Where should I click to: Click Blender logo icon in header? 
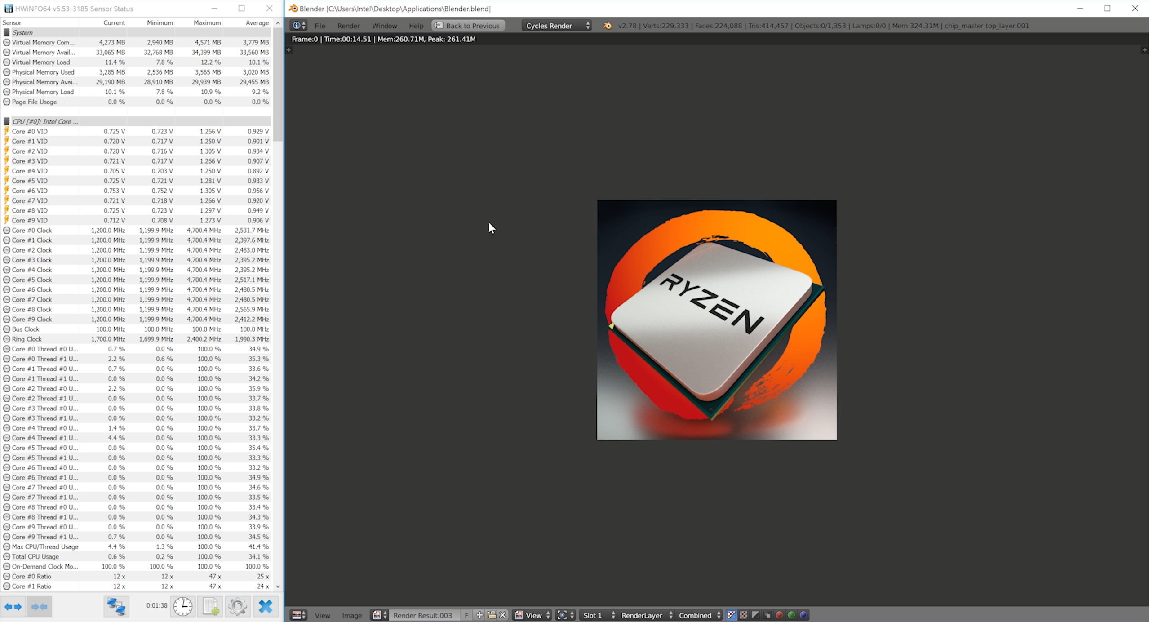(x=607, y=26)
